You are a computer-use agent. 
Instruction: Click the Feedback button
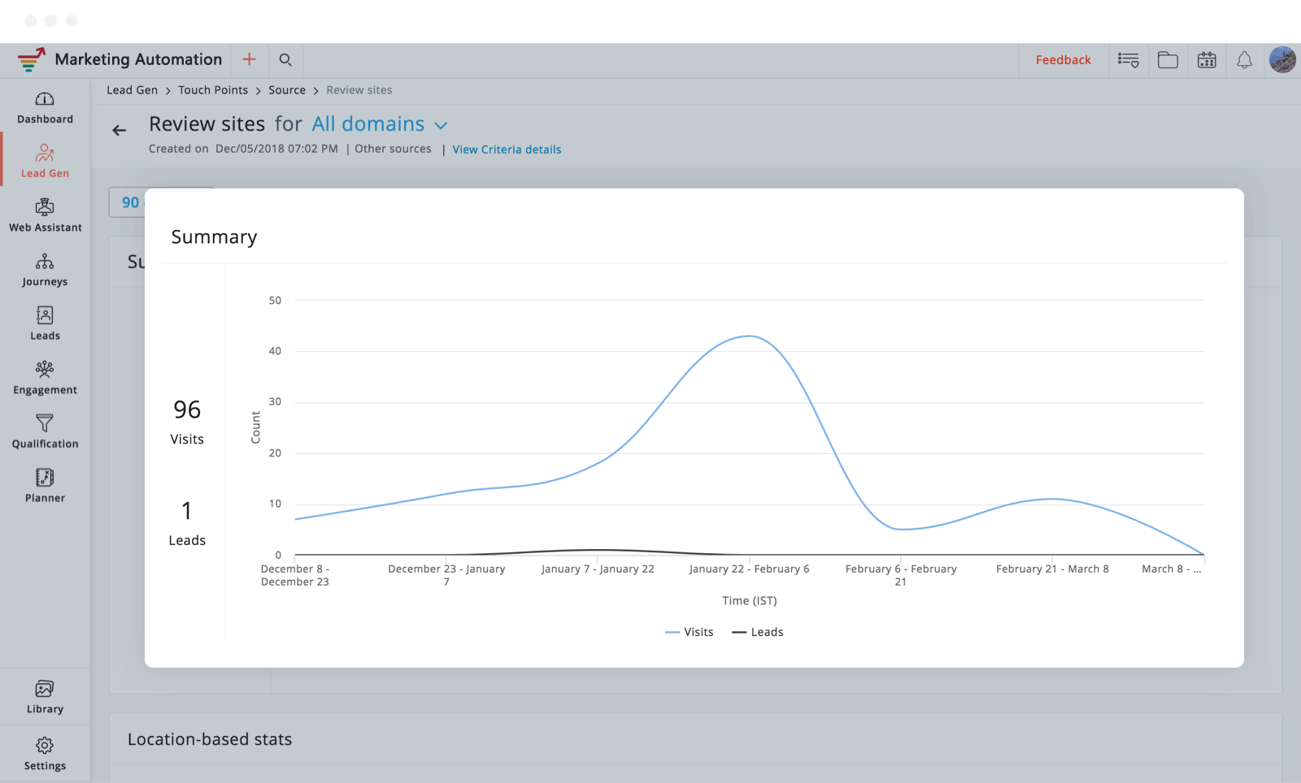coord(1063,60)
